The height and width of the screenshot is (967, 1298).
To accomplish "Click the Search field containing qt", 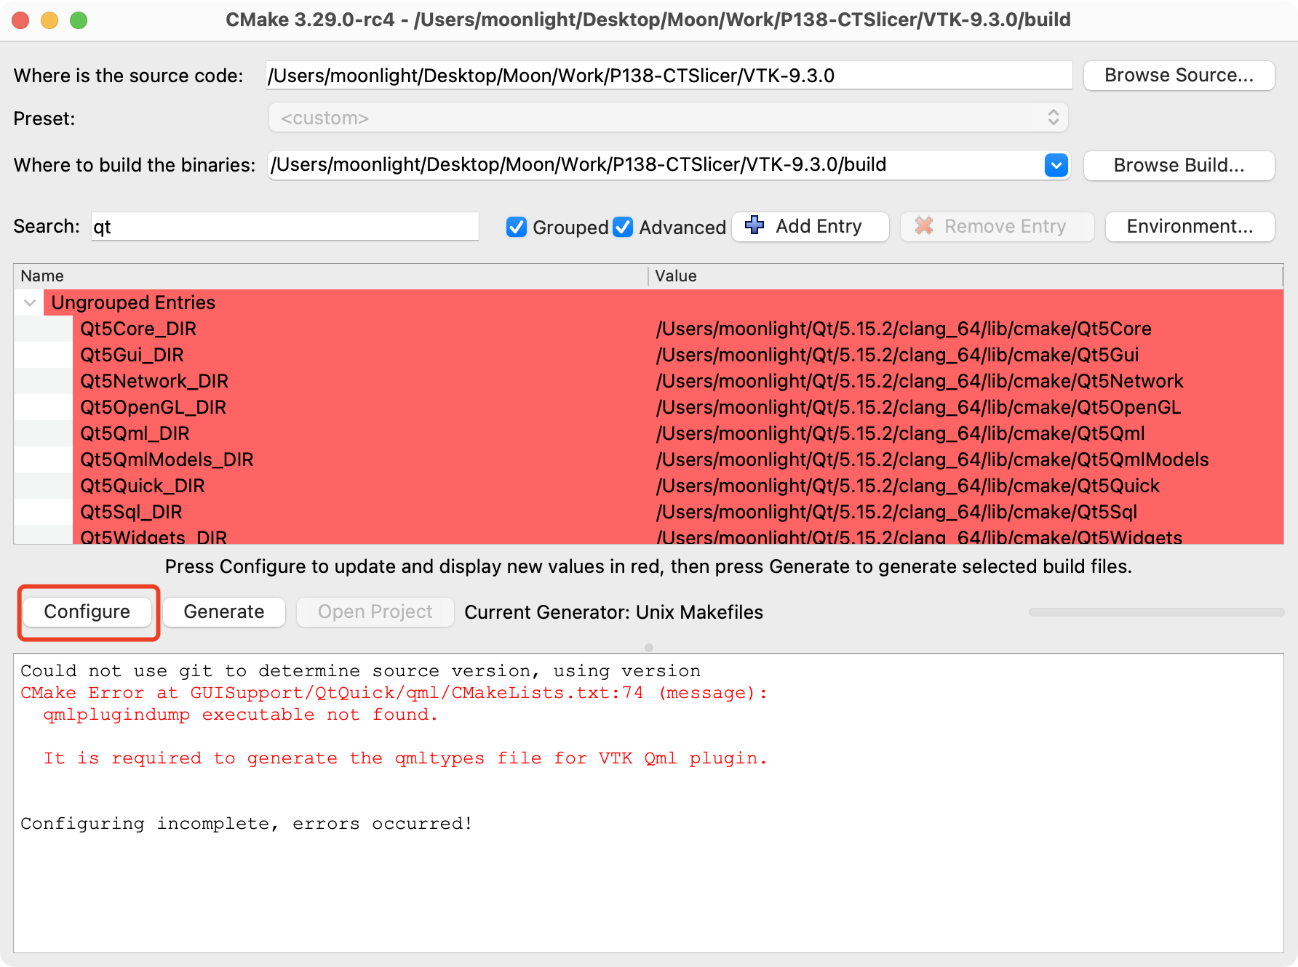I will click(285, 227).
